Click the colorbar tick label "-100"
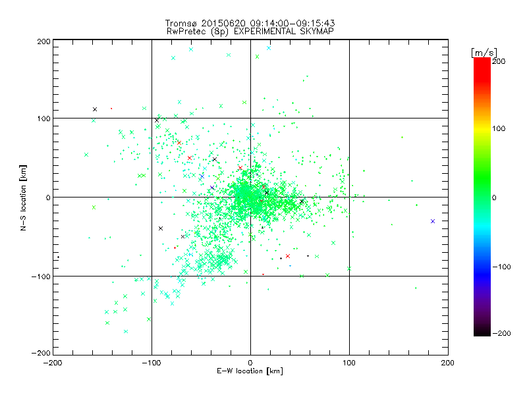The height and width of the screenshot is (395, 527). 501,267
